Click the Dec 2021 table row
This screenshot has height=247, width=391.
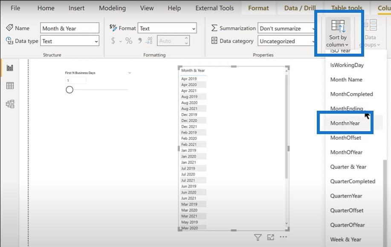pyautogui.click(x=193, y=126)
